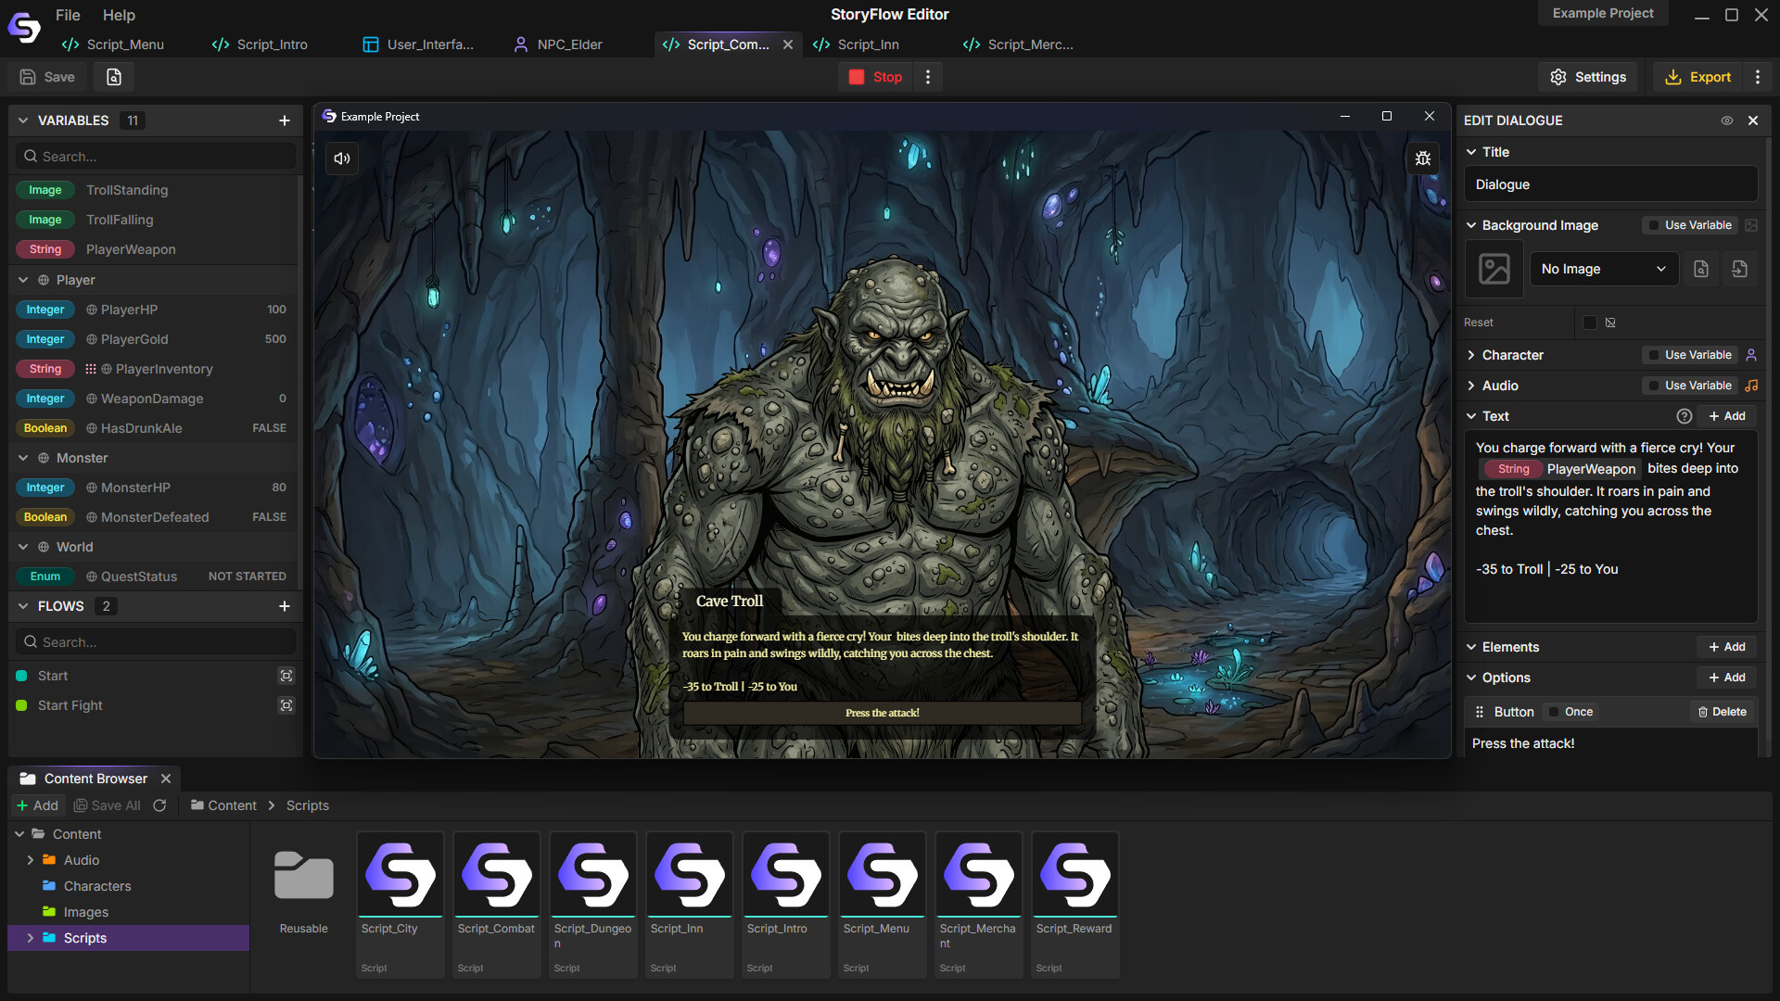This screenshot has width=1780, height=1001.
Task: Open the image file browser icon beside No Image
Action: [1701, 269]
